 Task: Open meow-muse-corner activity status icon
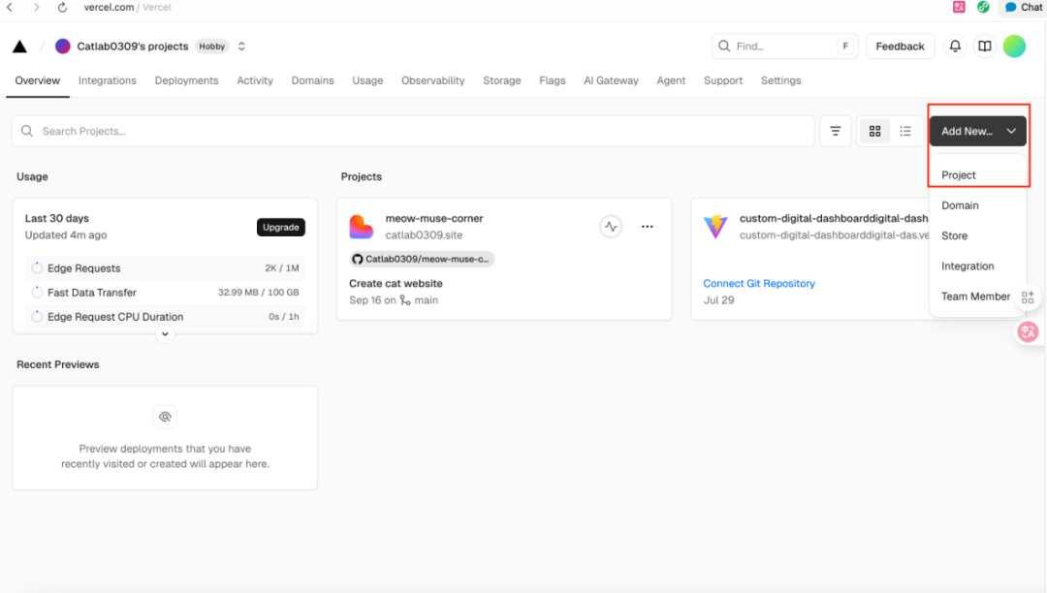(611, 227)
